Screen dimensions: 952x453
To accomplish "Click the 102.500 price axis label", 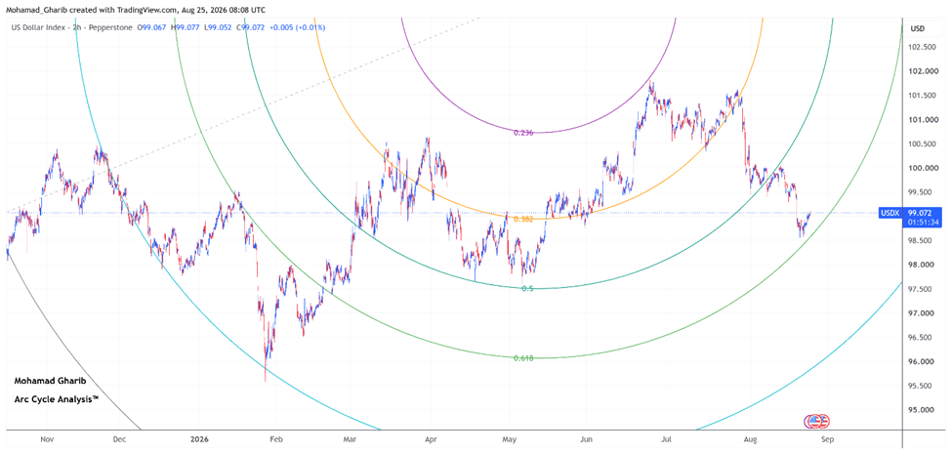I will pos(921,47).
